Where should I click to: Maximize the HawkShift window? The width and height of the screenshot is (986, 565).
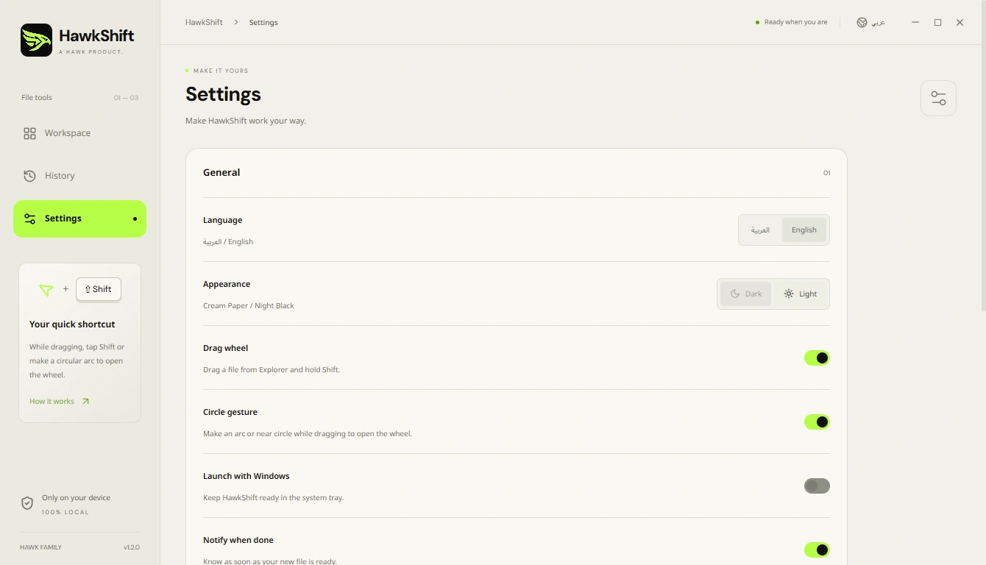(937, 23)
